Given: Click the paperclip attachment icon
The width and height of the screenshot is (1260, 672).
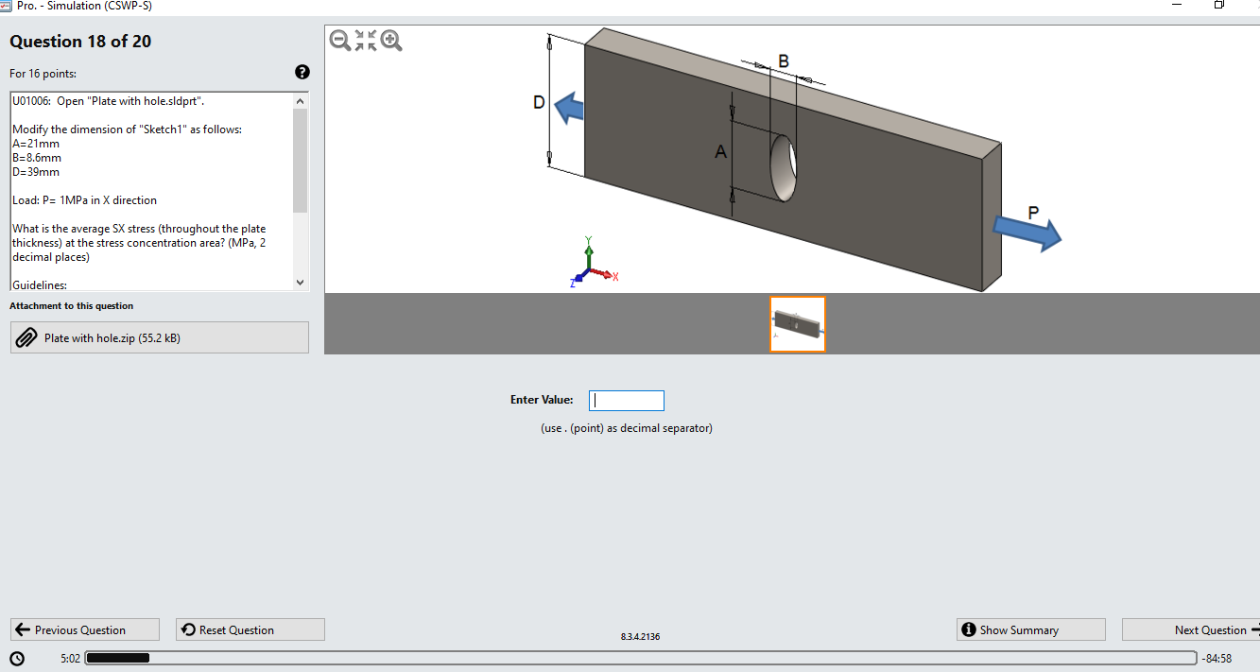Looking at the screenshot, I should point(26,337).
